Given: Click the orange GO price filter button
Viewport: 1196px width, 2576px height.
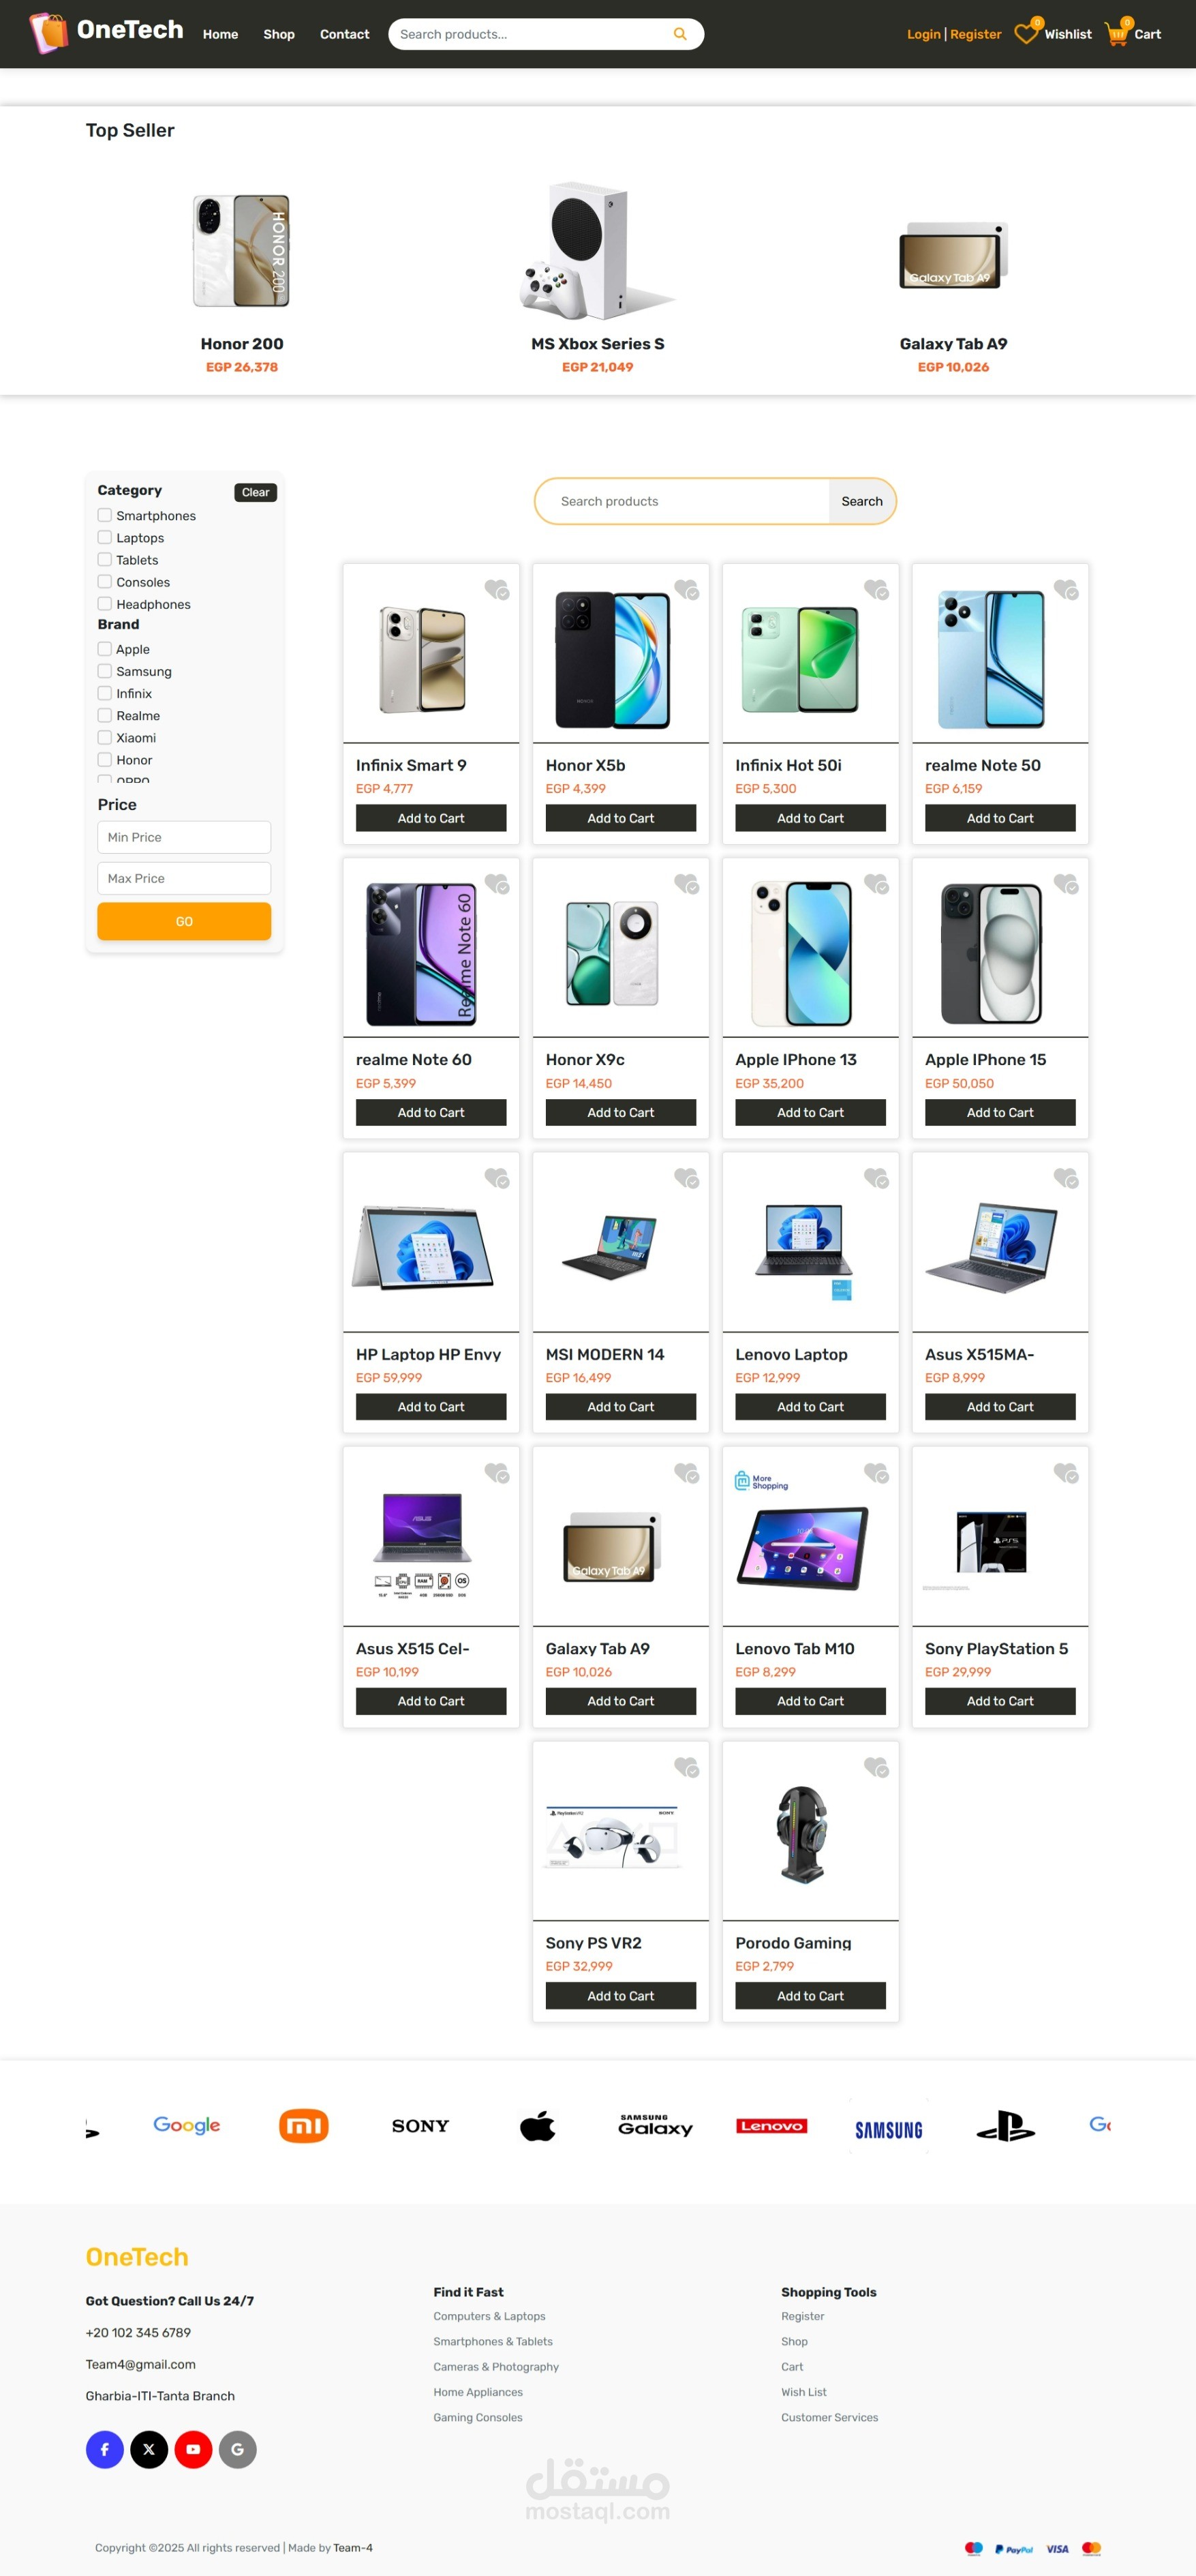Looking at the screenshot, I should (x=184, y=921).
